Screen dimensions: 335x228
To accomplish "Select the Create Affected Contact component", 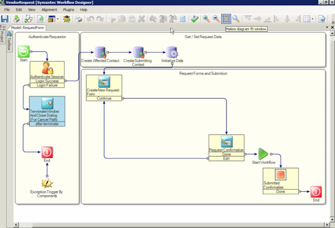I will point(100,52).
